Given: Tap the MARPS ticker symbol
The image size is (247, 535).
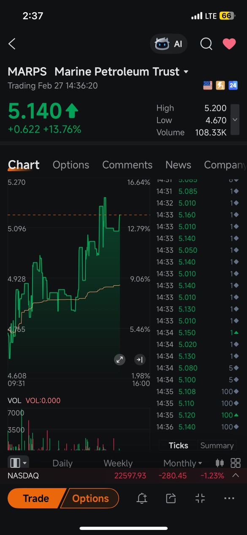Looking at the screenshot, I should point(27,72).
